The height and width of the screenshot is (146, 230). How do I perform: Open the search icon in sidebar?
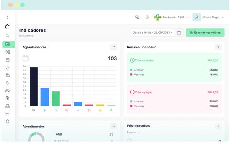coord(8,35)
